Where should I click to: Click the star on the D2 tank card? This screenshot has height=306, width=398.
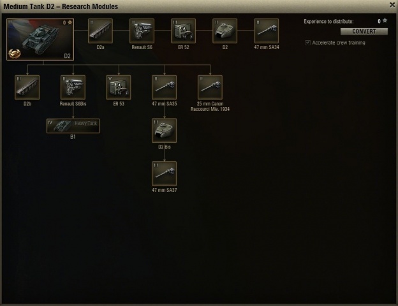[70, 22]
